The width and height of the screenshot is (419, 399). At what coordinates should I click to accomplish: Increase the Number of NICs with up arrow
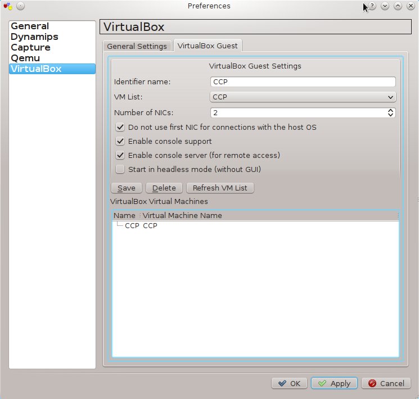[x=390, y=110]
